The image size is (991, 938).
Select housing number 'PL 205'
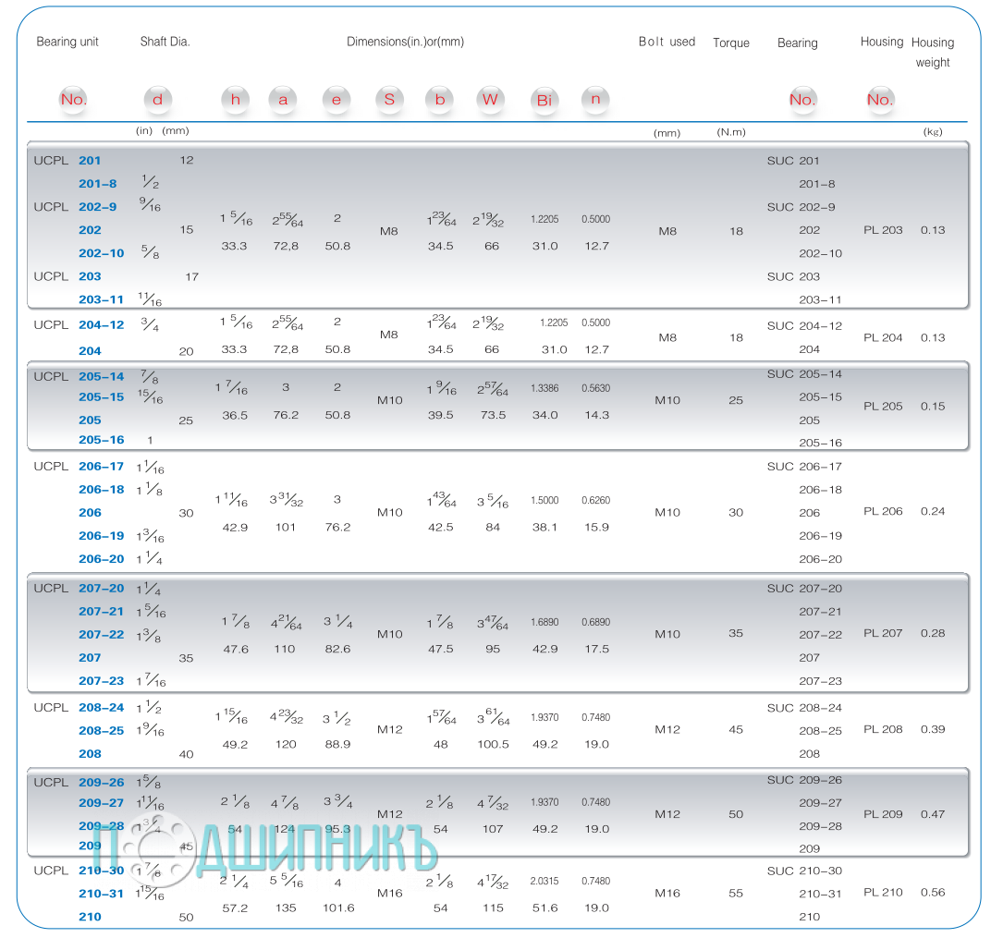(x=883, y=406)
